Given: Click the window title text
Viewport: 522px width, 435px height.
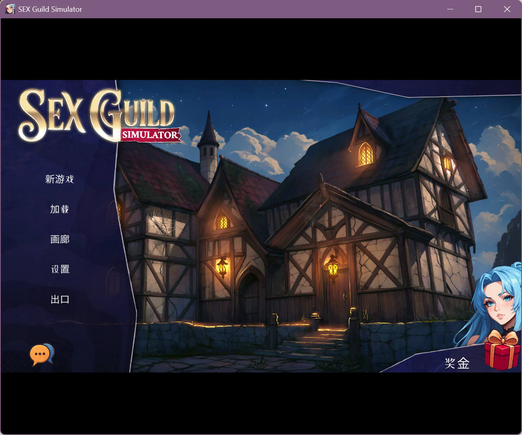Looking at the screenshot, I should click(x=50, y=9).
